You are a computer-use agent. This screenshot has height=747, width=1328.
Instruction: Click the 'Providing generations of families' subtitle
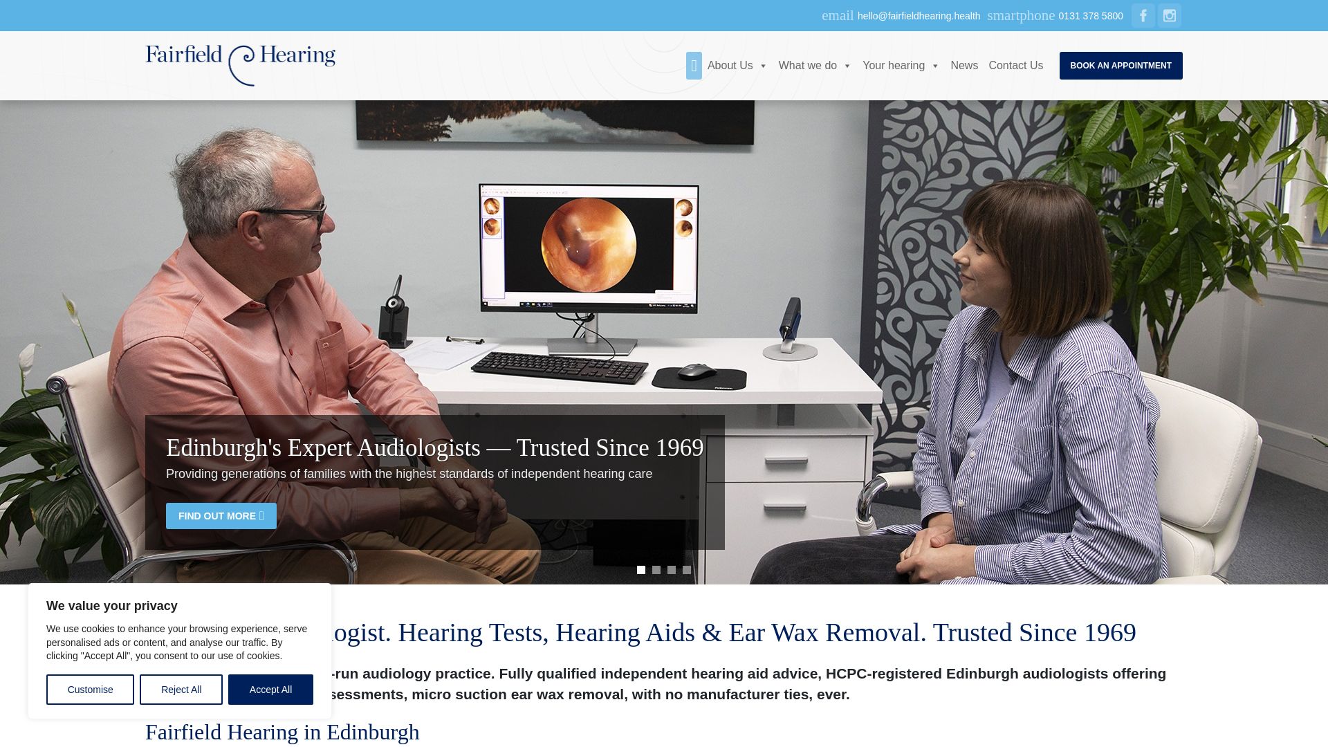(409, 474)
